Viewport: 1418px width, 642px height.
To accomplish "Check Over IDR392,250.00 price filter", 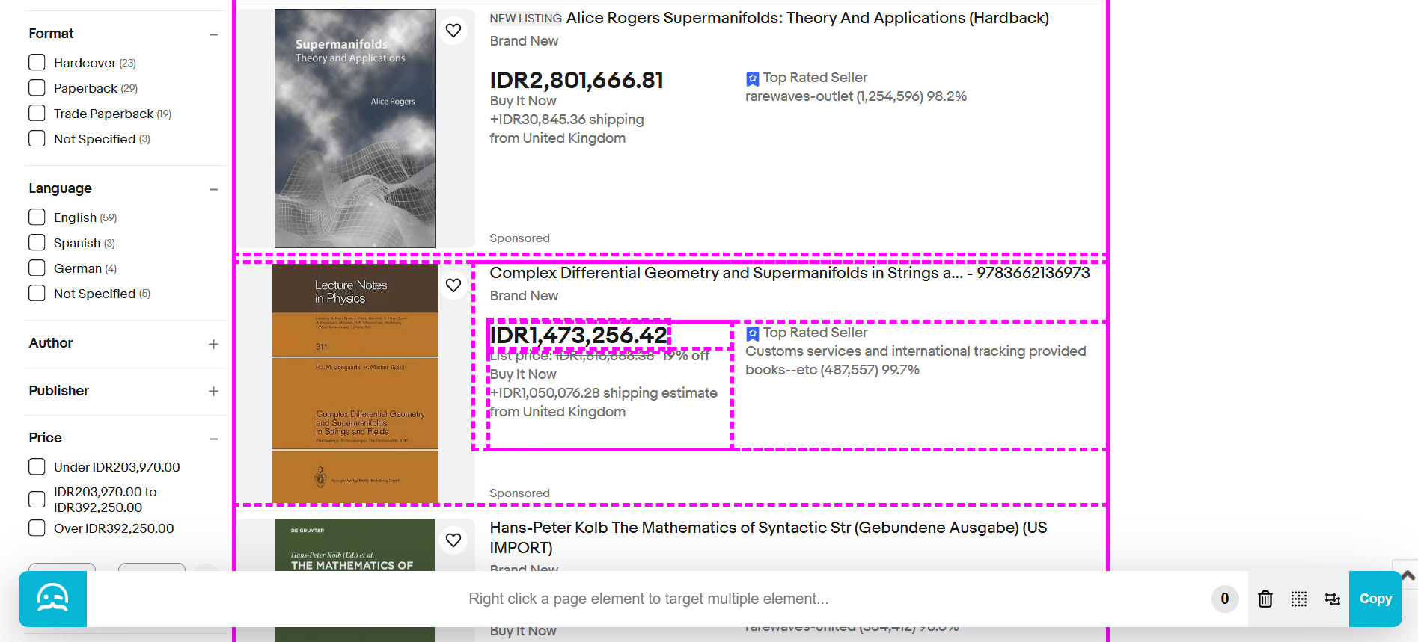I will click(x=37, y=528).
